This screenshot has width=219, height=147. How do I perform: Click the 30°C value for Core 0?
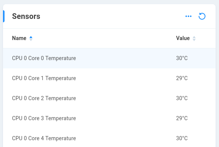[x=182, y=58]
